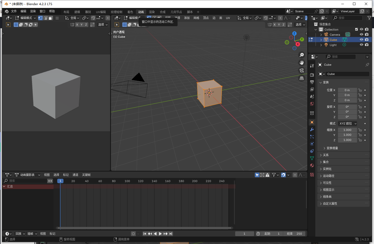Expand the Cube item in the outliner
Viewport: 374px width, 244px height.
320,40
